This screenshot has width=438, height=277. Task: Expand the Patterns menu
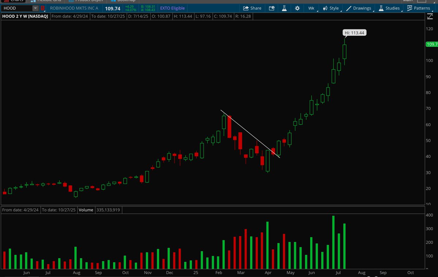pos(419,8)
